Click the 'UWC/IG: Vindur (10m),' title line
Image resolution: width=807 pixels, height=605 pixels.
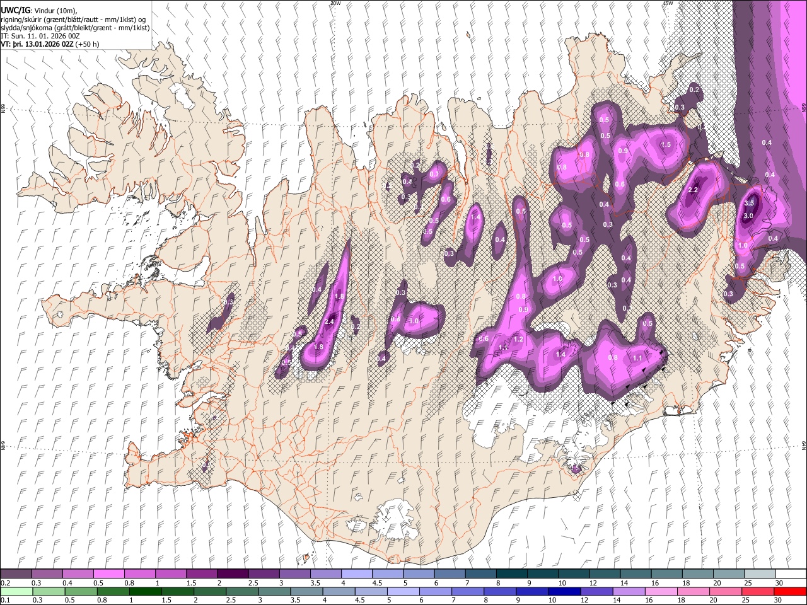point(38,10)
